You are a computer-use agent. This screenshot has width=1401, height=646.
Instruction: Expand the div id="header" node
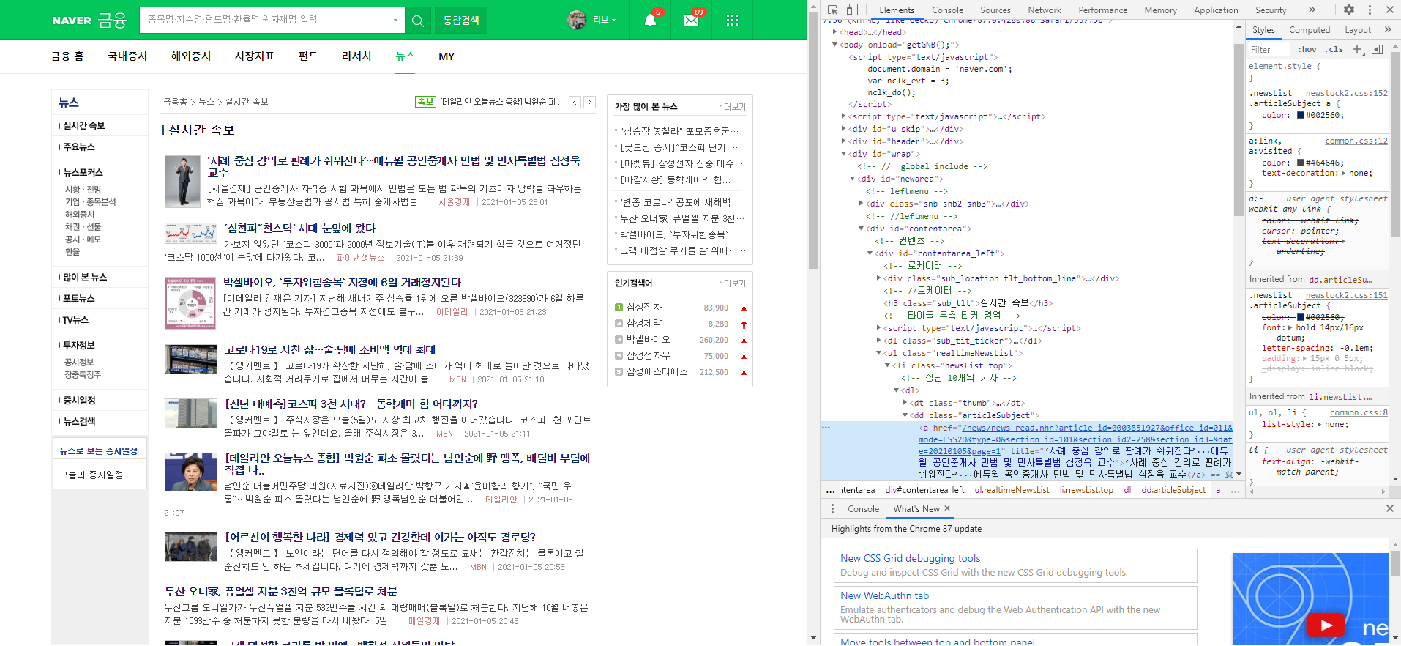[x=843, y=141]
